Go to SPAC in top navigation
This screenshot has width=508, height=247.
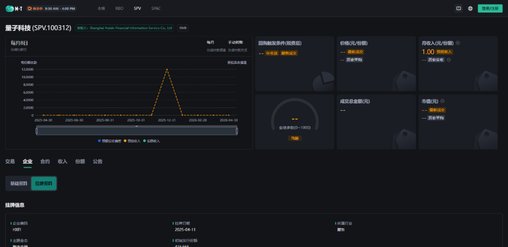156,8
